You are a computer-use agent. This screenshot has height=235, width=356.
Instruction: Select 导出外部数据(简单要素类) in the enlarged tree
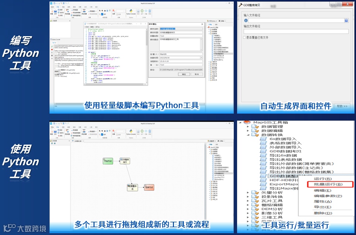point(301,163)
